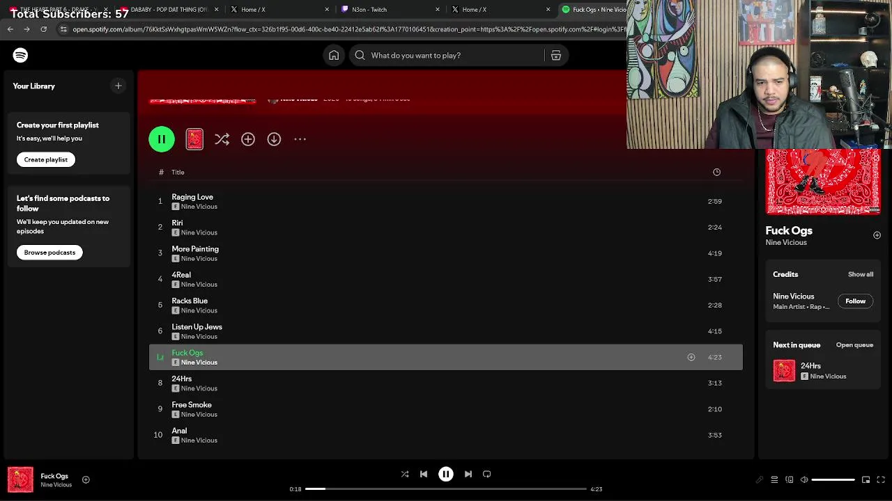Go forward with browser forward arrow
892x501 pixels.
[26, 29]
